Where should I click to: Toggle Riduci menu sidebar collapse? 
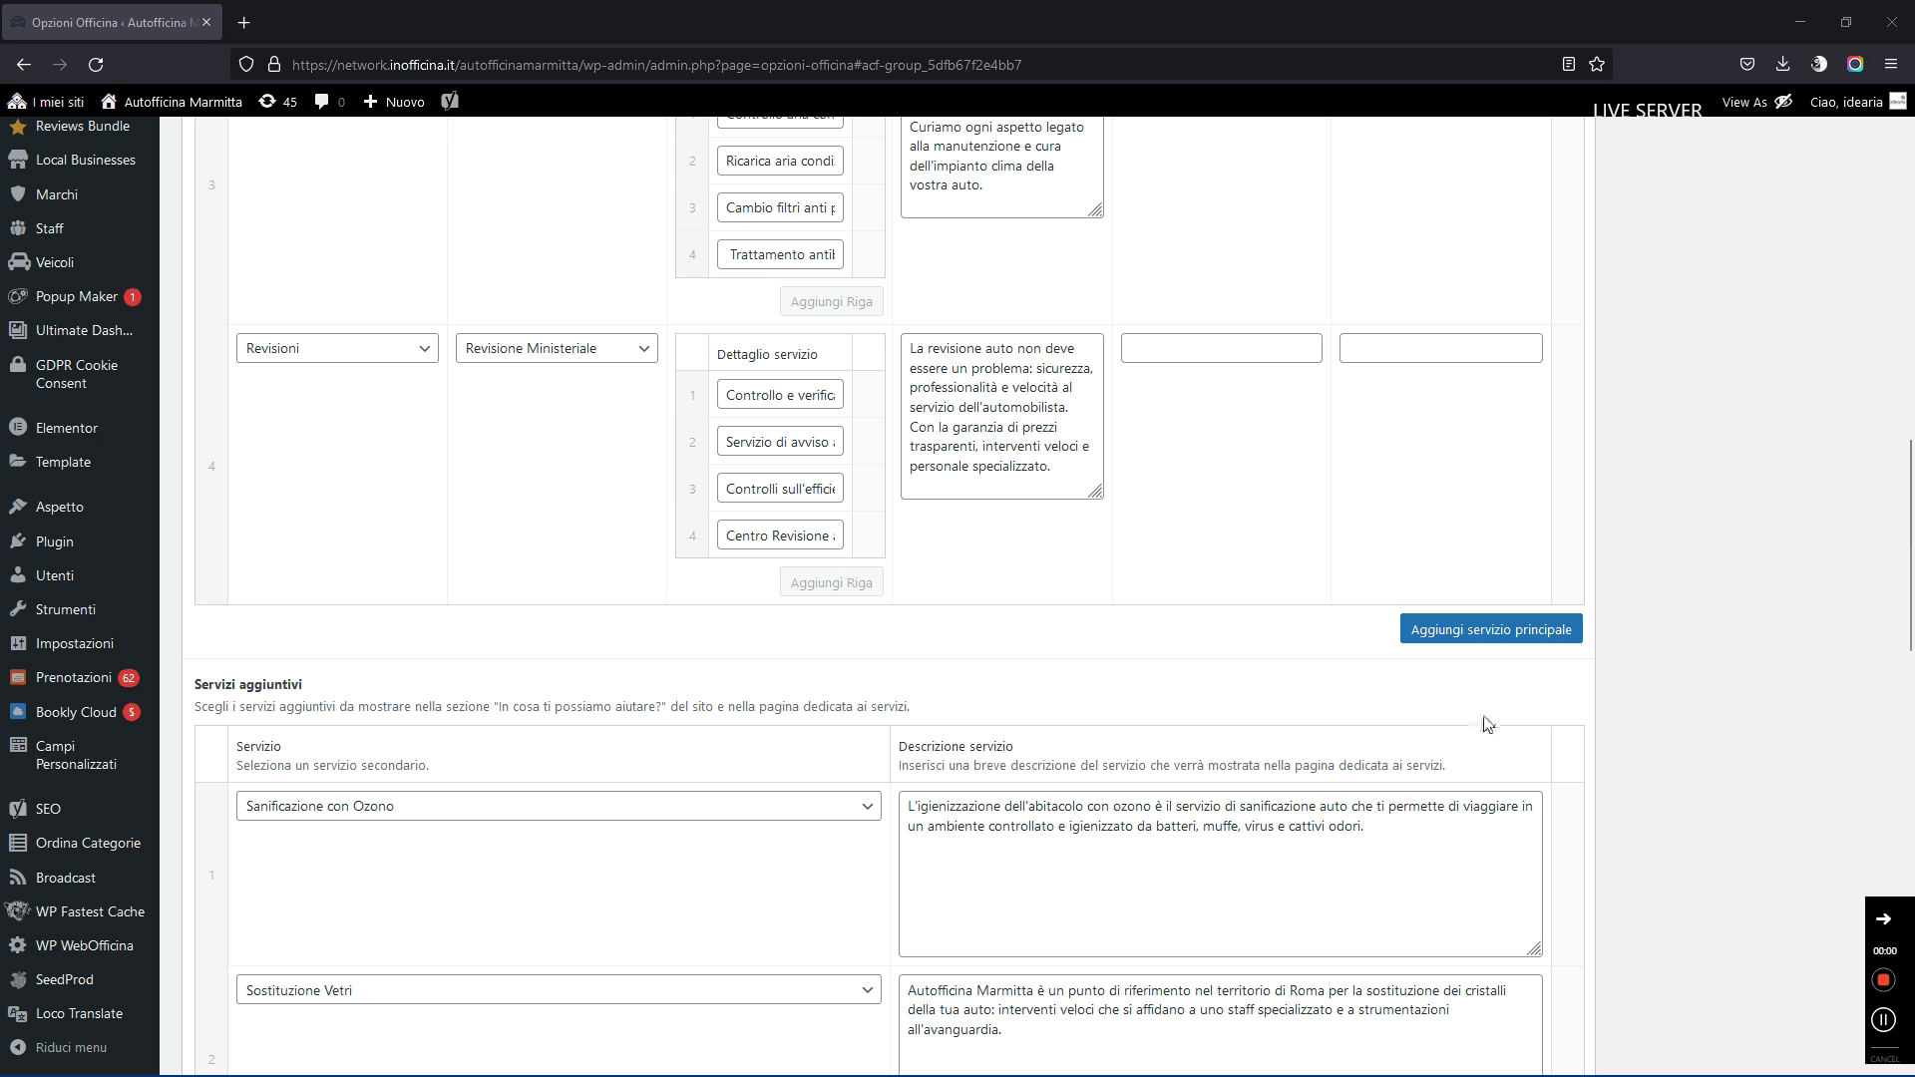point(71,1049)
